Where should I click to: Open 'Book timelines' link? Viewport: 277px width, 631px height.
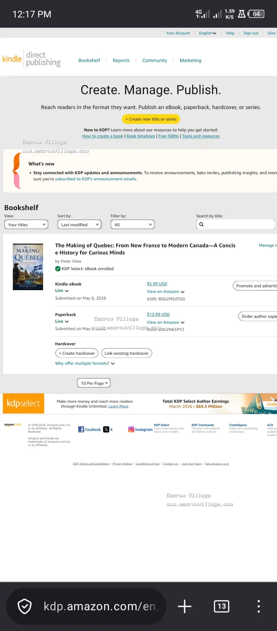141,136
